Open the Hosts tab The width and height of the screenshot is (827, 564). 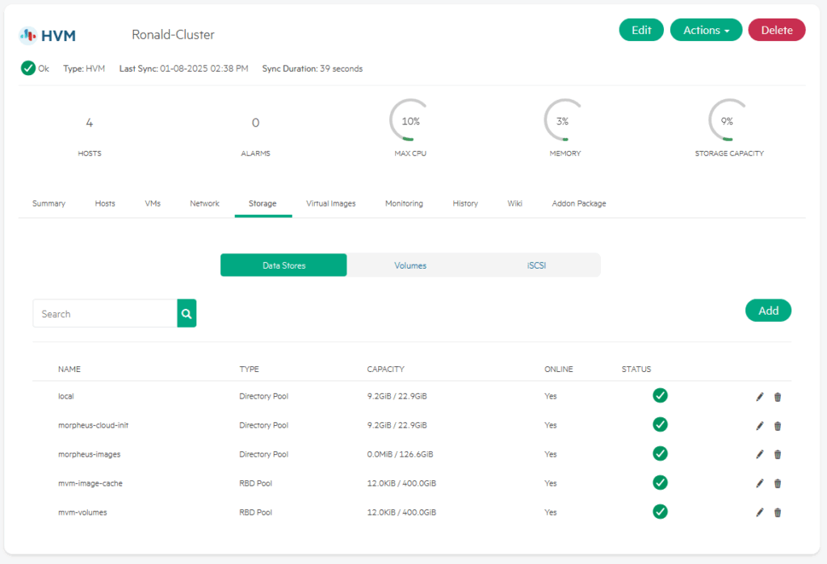click(x=105, y=203)
